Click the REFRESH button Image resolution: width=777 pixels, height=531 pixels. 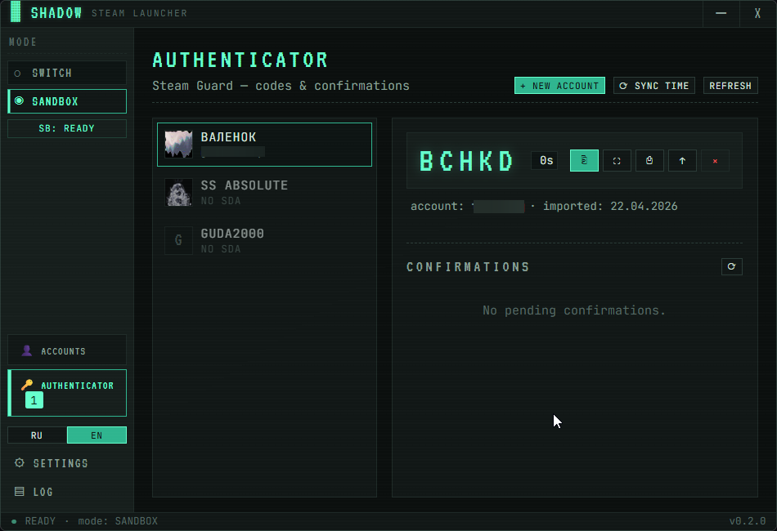730,86
